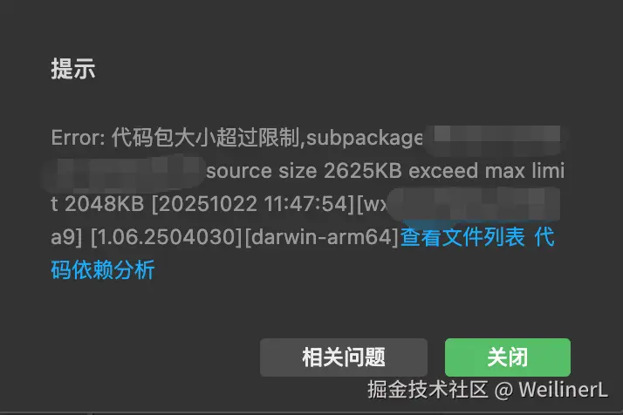Open the 查看文件列表 link
This screenshot has height=415, width=623.
[462, 237]
